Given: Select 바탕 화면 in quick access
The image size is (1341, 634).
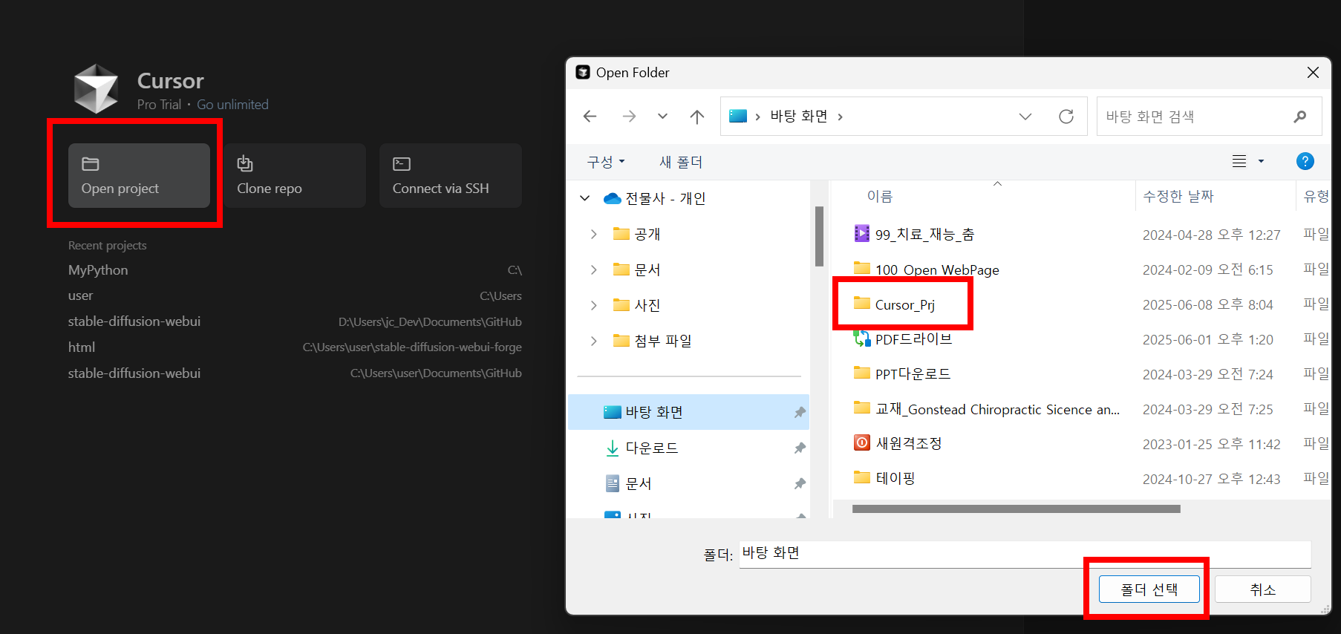Looking at the screenshot, I should click(688, 412).
